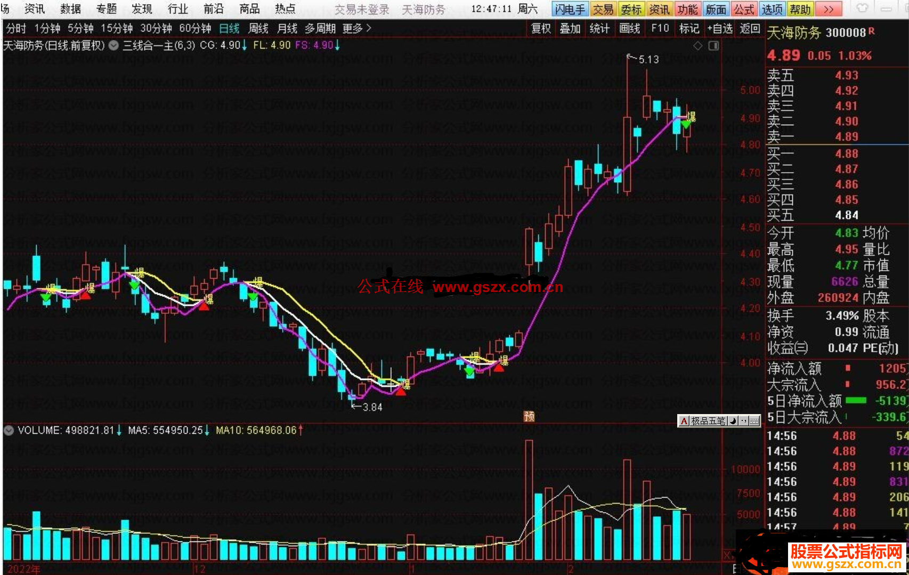The height and width of the screenshot is (575, 909).
Task: Click the 叠加 overlay toolbar item
Action: click(x=570, y=28)
